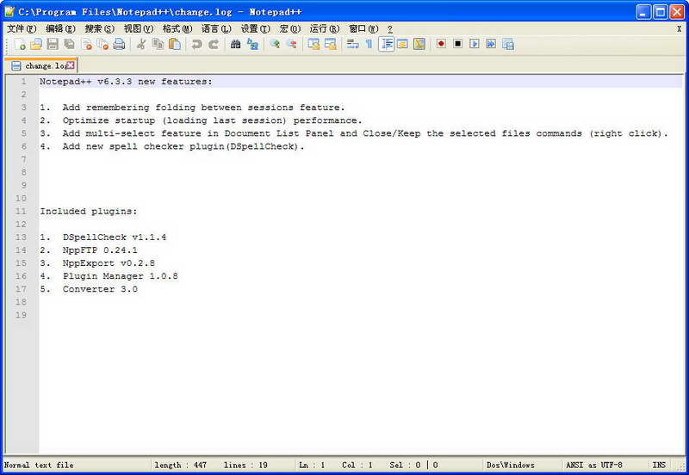This screenshot has width=689, height=475.
Task: Open the ? help menu
Action: click(390, 29)
